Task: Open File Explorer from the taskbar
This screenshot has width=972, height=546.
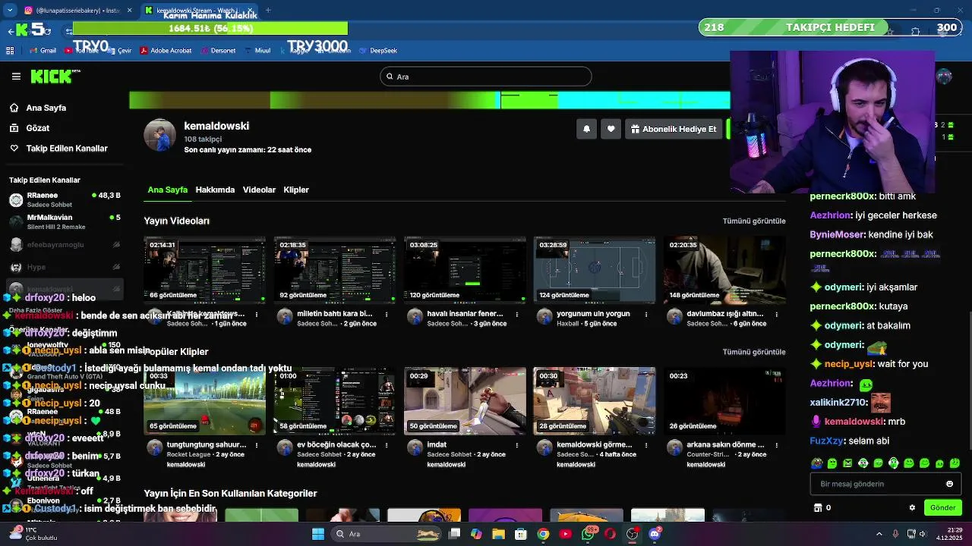Action: click(499, 534)
